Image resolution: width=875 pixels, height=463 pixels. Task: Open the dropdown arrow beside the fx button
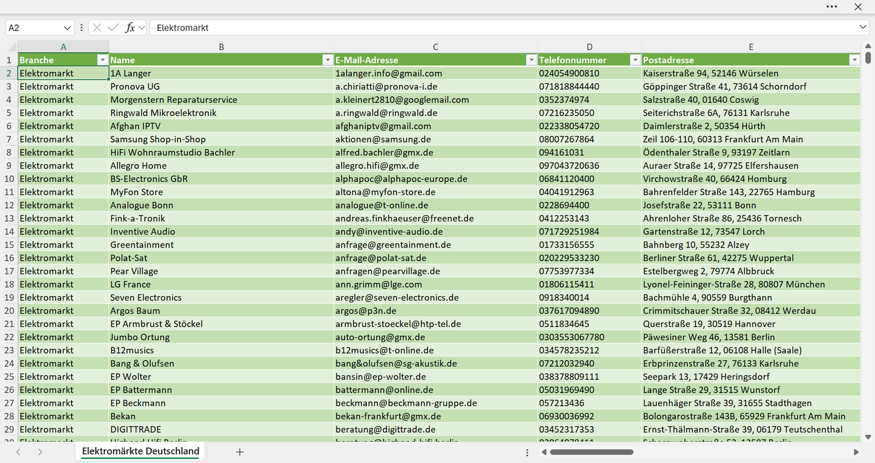[142, 28]
